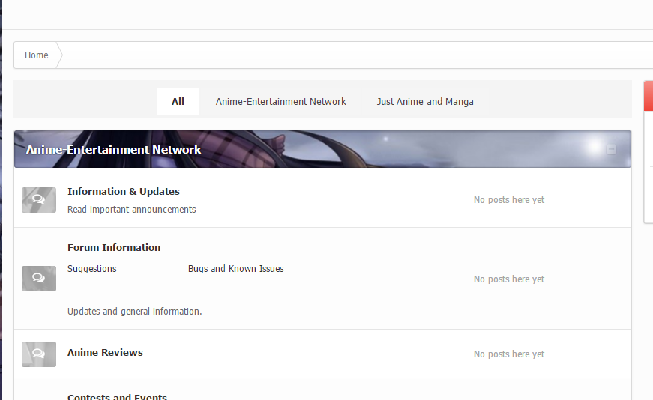Viewport: 653px width, 400px height.
Task: Click 'No posts here yet' beside Anime Reviews
Action: pos(509,354)
